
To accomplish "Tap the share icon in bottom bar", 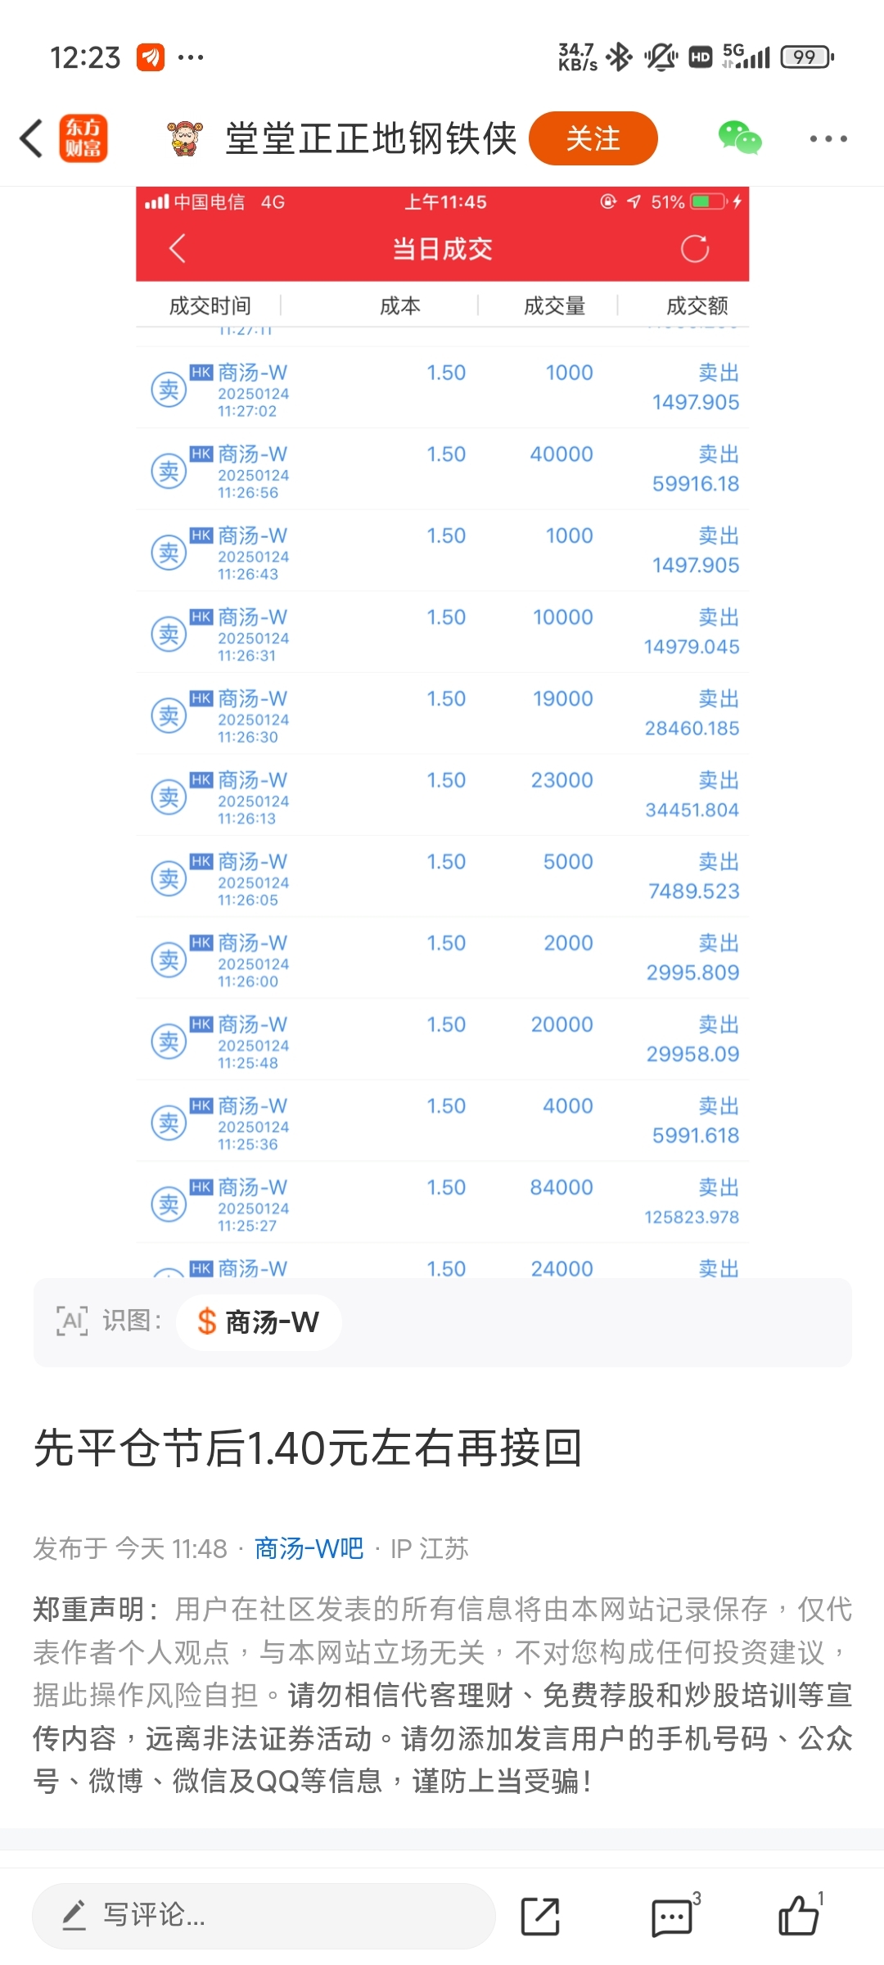I will click(540, 1917).
